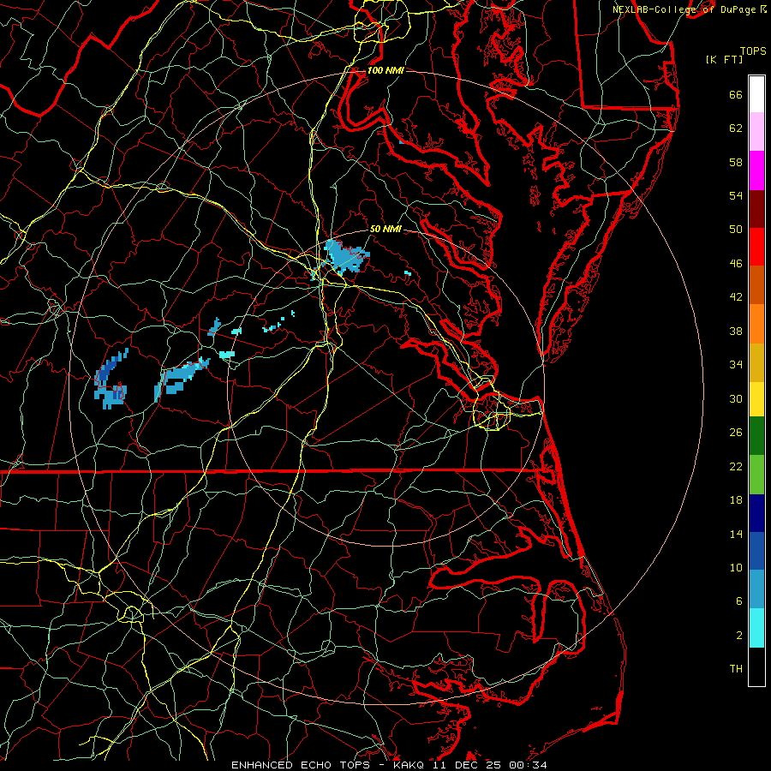Click the 42 value on the legend

click(736, 296)
